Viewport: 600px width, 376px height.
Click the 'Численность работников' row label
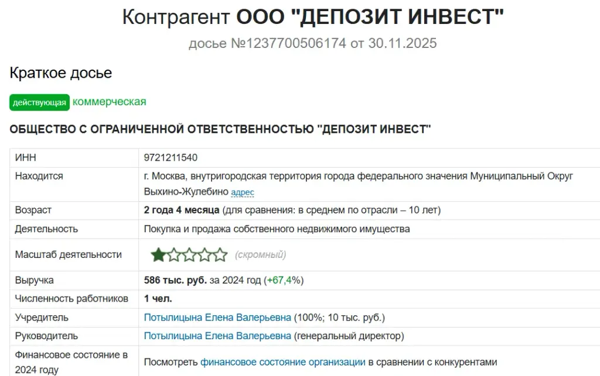(x=71, y=299)
